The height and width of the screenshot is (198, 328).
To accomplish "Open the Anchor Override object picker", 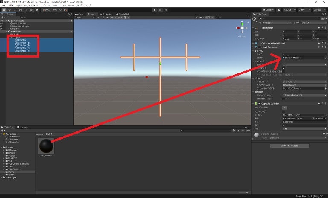I will tap(325, 89).
